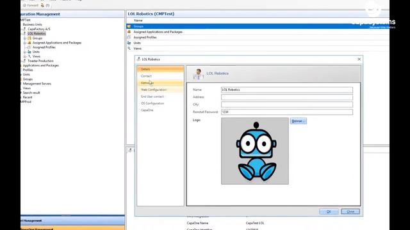Select Toaster Production in the tree
Image resolution: width=410 pixels, height=230 pixels.
tap(40, 61)
